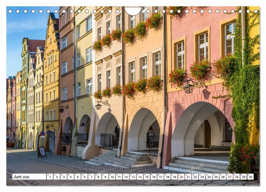Pick day 24 in the calendar strip

(x=209, y=177)
